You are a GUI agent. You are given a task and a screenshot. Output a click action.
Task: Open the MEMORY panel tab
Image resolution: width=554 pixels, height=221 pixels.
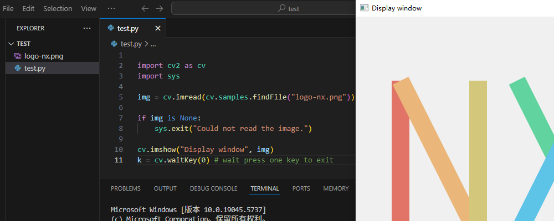336,188
